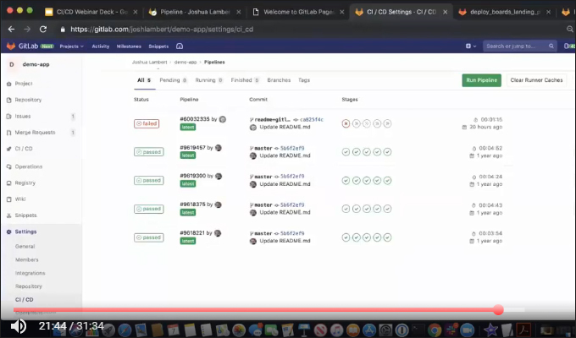Click the Clear Runner Caches button
The width and height of the screenshot is (576, 338).
(x=535, y=80)
